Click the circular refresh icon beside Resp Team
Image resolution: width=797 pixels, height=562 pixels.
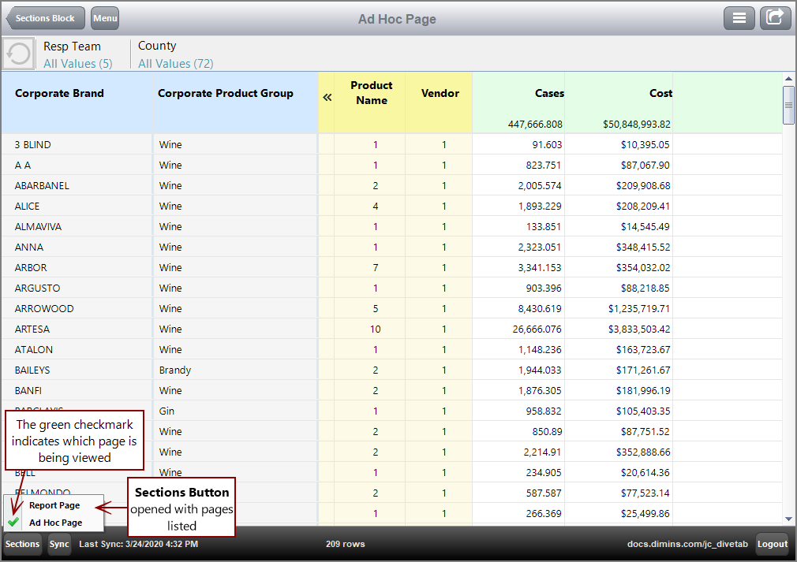[x=17, y=54]
